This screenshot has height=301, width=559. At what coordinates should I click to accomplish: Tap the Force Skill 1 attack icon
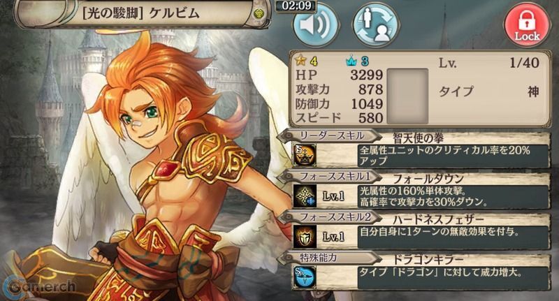tap(305, 196)
